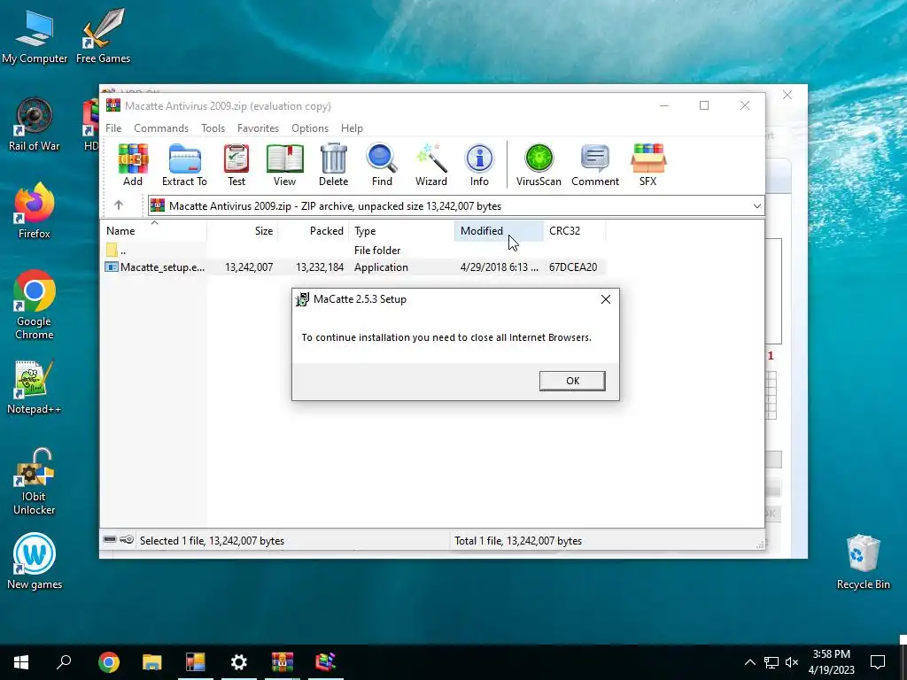Image resolution: width=907 pixels, height=680 pixels.
Task: Open the Extract To tool
Action: tap(184, 165)
